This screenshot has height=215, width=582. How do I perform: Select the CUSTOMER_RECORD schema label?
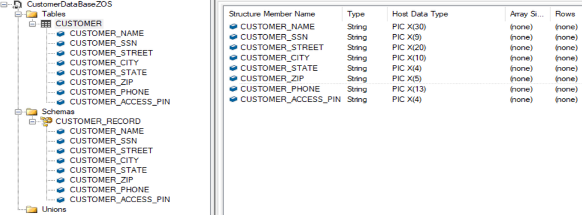[98, 121]
